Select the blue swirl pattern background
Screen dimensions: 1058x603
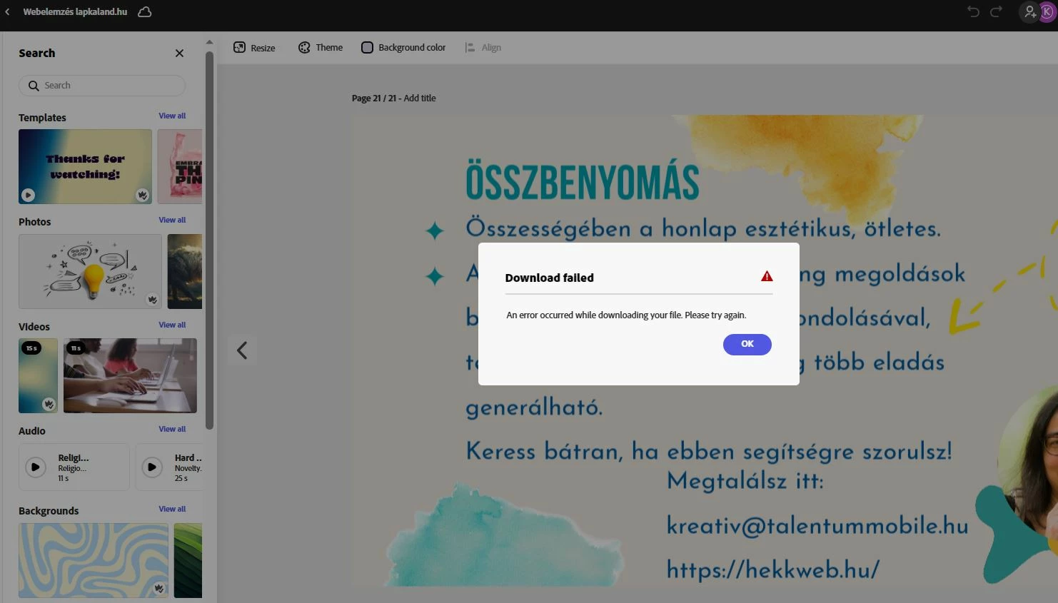point(94,560)
